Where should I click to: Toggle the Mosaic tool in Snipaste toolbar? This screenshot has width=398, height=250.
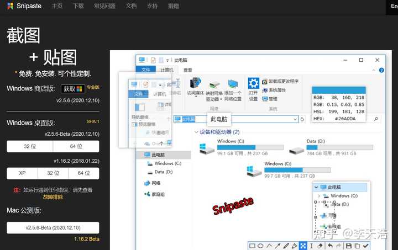(x=303, y=246)
